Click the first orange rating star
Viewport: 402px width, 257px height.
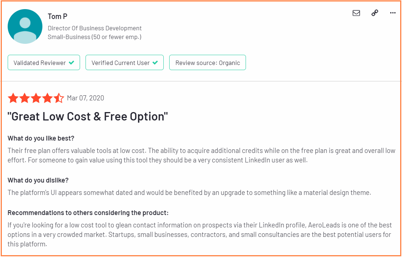click(x=13, y=98)
